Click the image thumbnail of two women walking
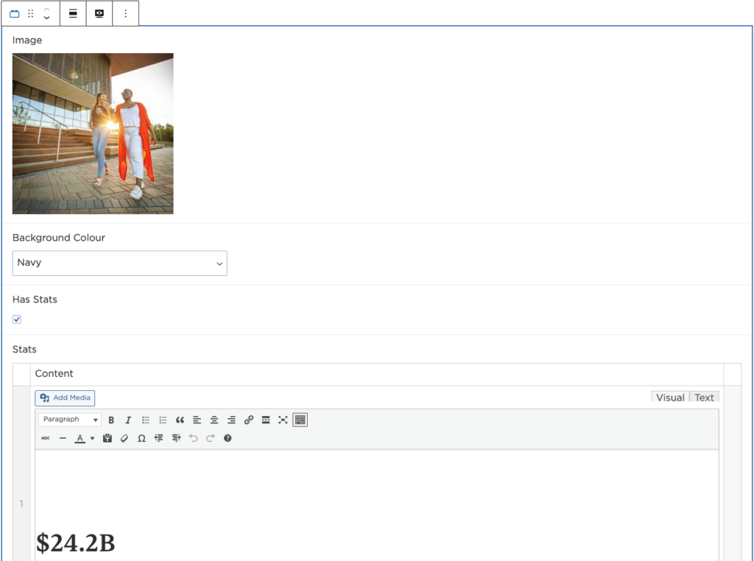Image resolution: width=754 pixels, height=561 pixels. coord(93,133)
